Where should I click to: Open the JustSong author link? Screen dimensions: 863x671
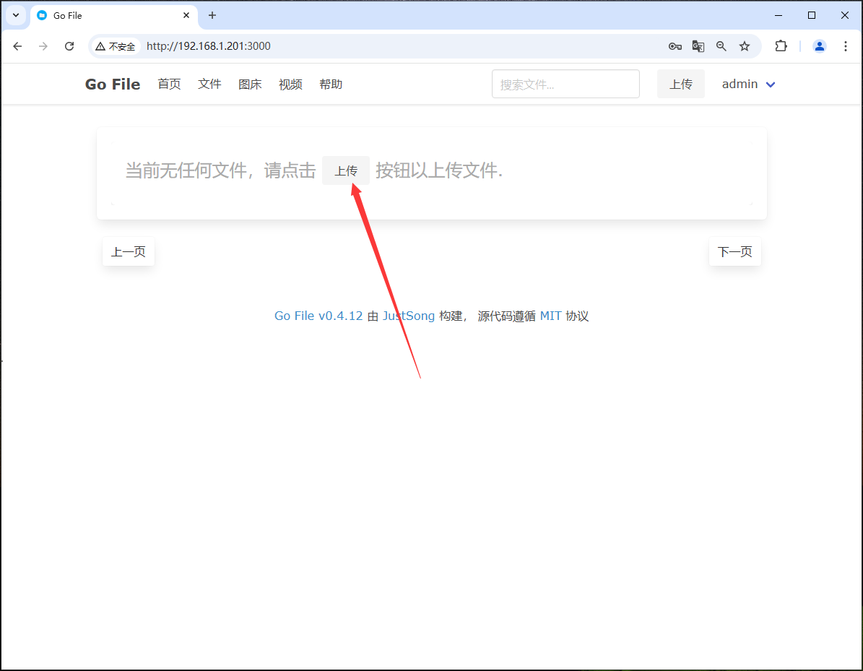[409, 316]
